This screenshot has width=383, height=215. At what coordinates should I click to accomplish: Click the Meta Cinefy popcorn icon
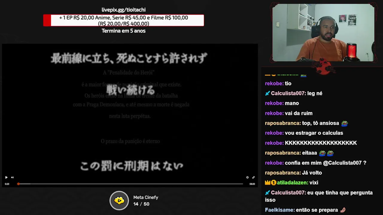[119, 200]
